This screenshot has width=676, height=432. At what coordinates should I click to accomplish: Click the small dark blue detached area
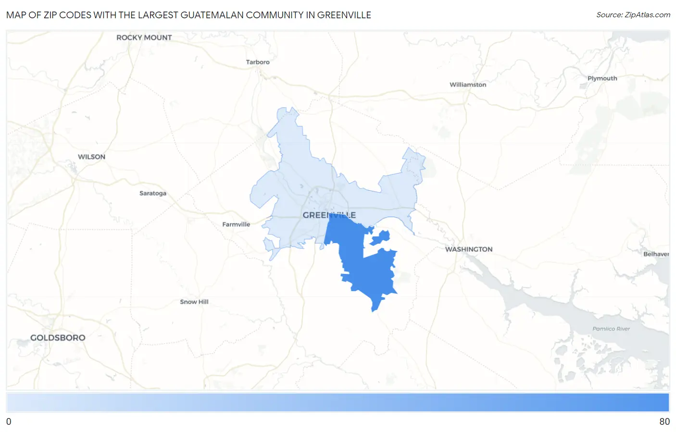pyautogui.click(x=380, y=238)
